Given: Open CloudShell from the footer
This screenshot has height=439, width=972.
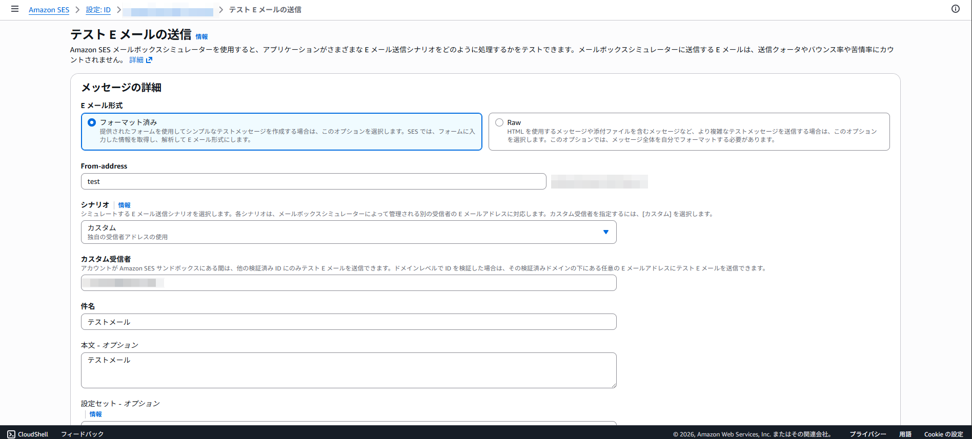Looking at the screenshot, I should 28,434.
